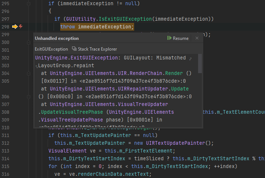
Task: Collapse the fold region at line 306
Action: (28, 96)
